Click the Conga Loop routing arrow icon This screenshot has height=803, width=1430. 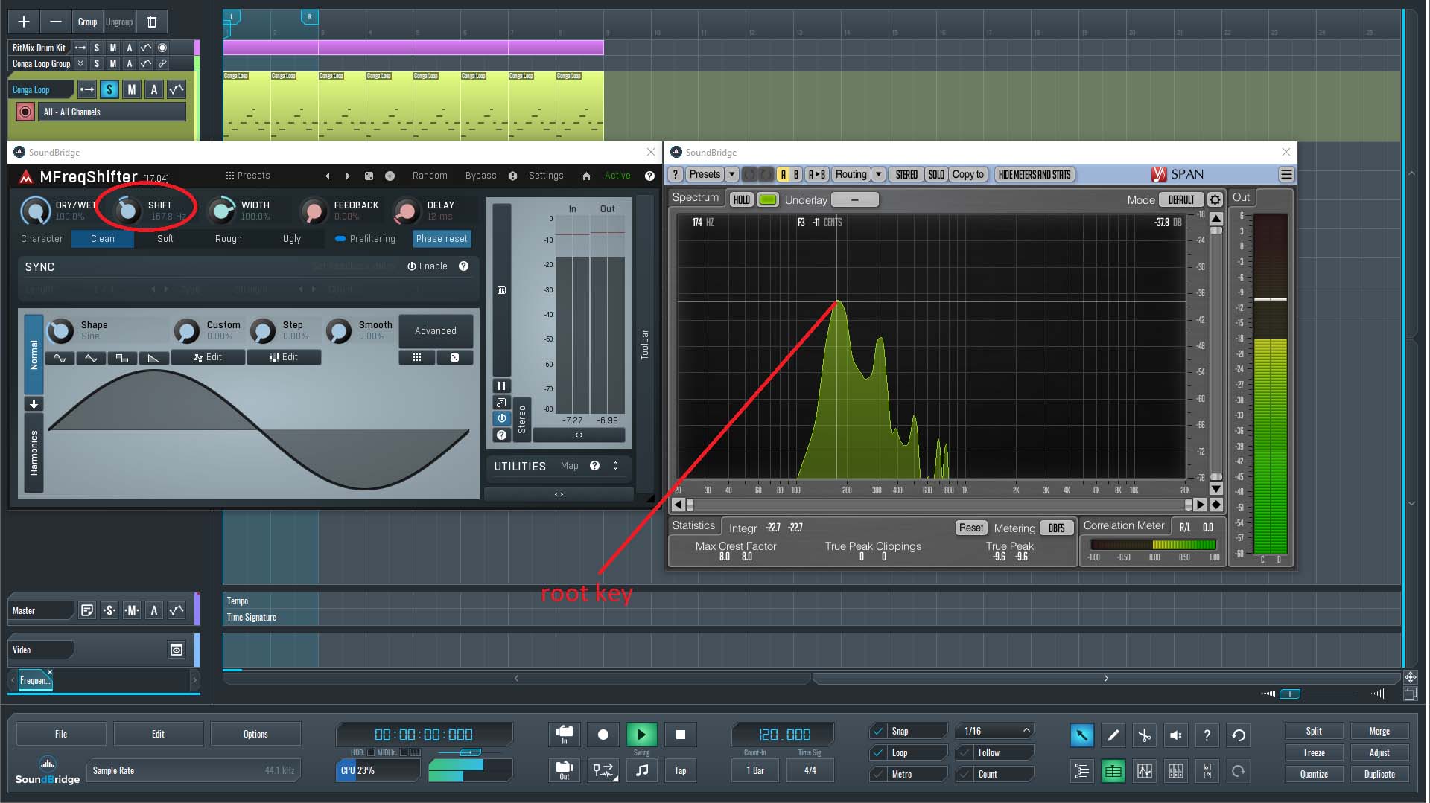[x=87, y=89]
